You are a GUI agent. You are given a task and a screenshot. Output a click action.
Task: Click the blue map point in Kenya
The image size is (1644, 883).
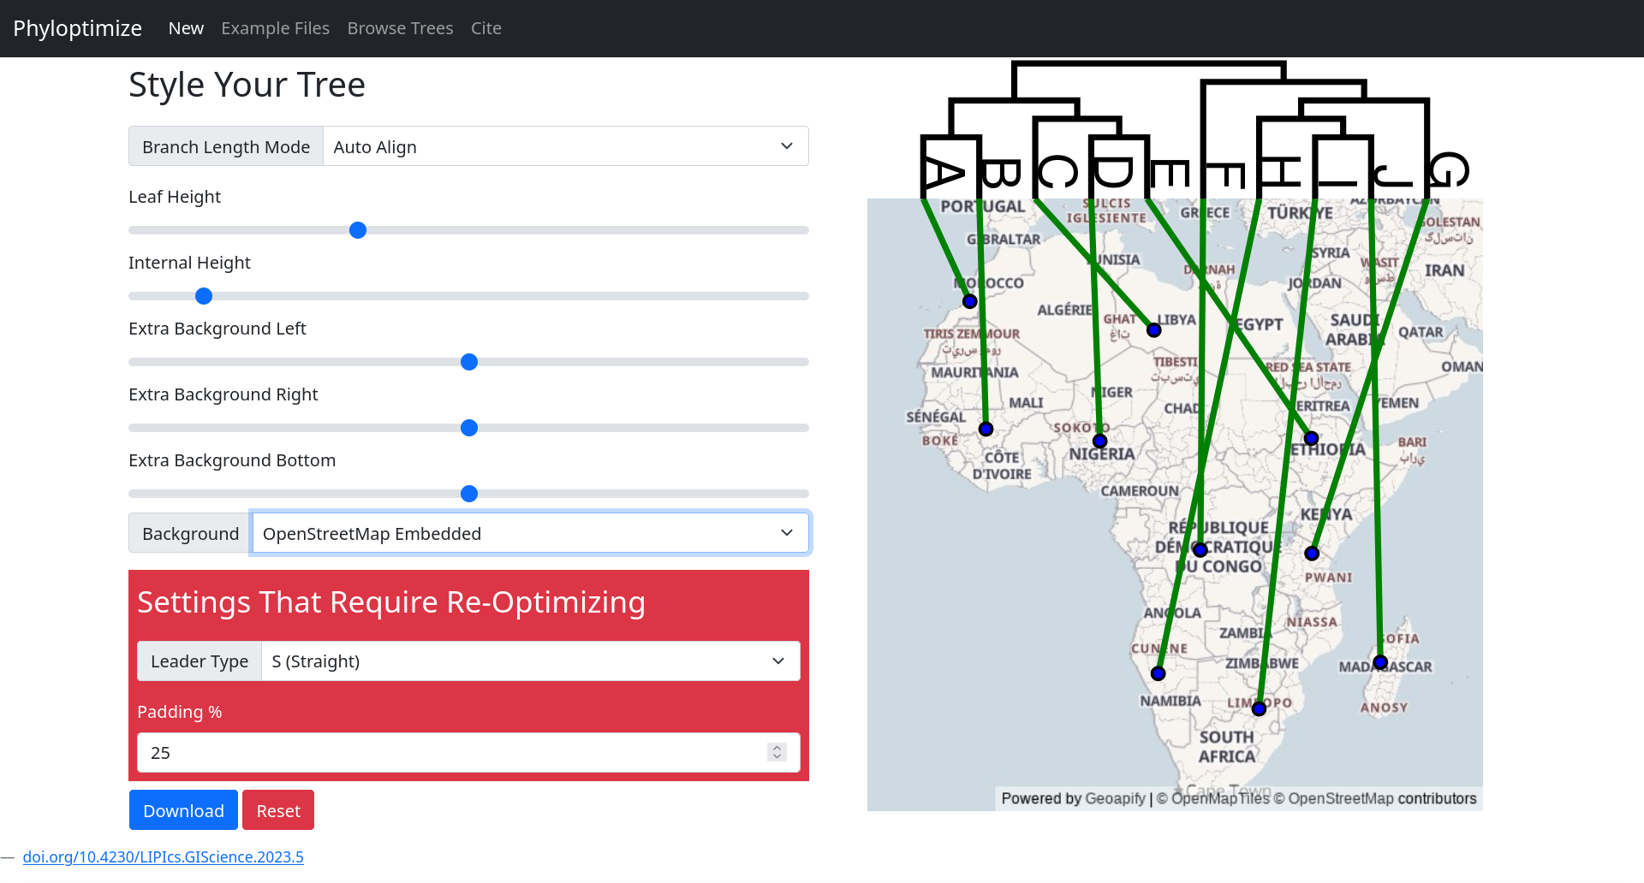(x=1312, y=554)
